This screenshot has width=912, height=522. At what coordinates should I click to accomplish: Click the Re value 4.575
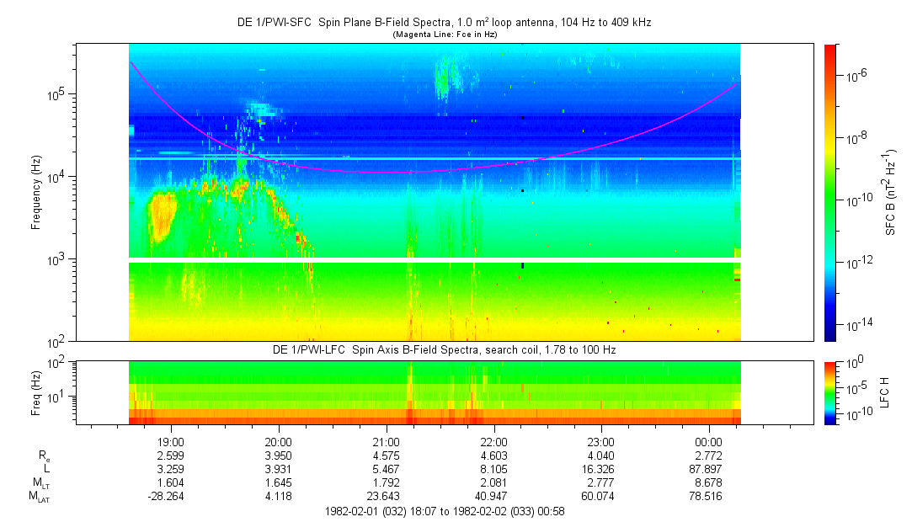387,455
